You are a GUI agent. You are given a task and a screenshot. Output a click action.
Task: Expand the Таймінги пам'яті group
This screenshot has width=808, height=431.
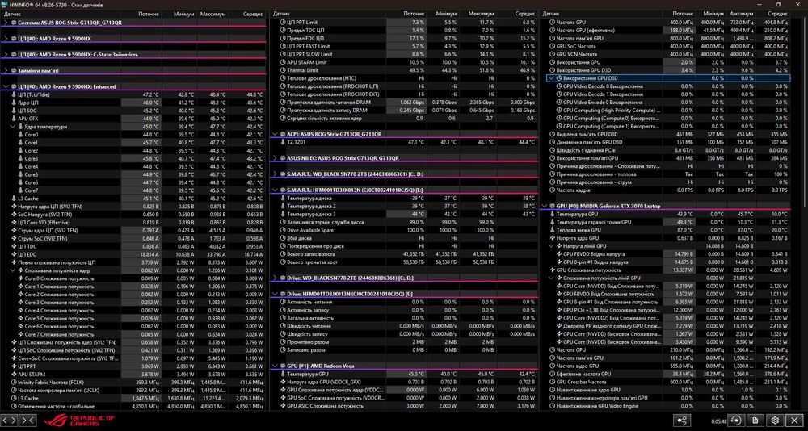coord(6,70)
